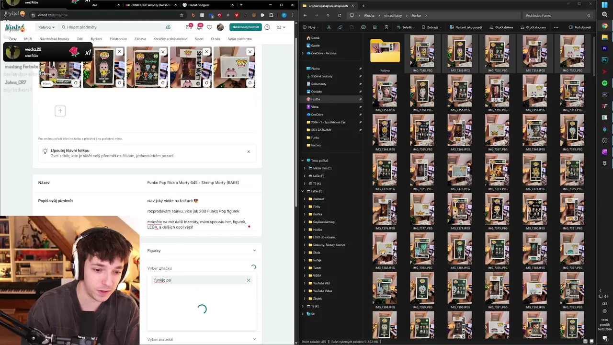The image size is (613, 345).
Task: Open the Elektronika category menu
Action: tap(118, 39)
